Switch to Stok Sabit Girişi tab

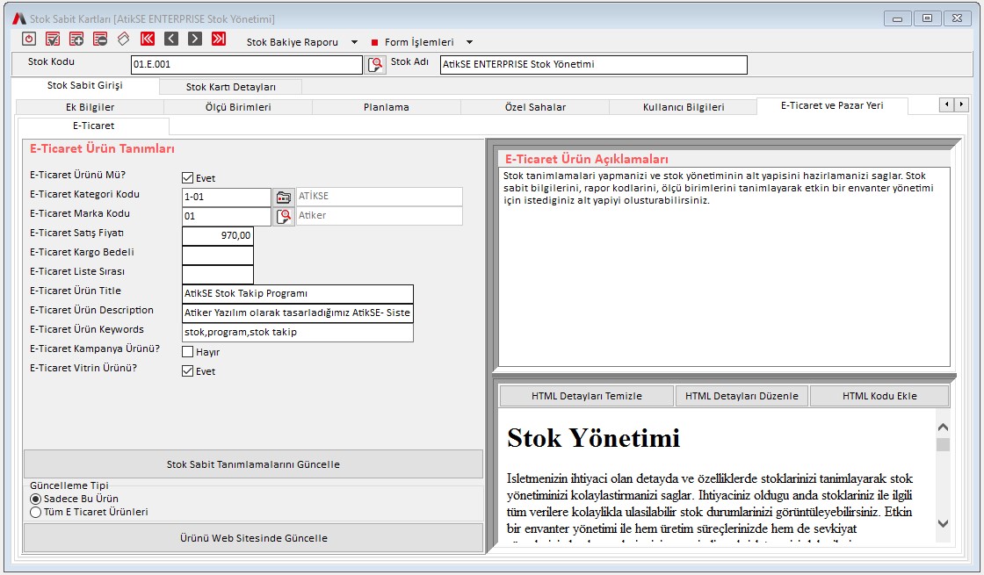pos(84,85)
